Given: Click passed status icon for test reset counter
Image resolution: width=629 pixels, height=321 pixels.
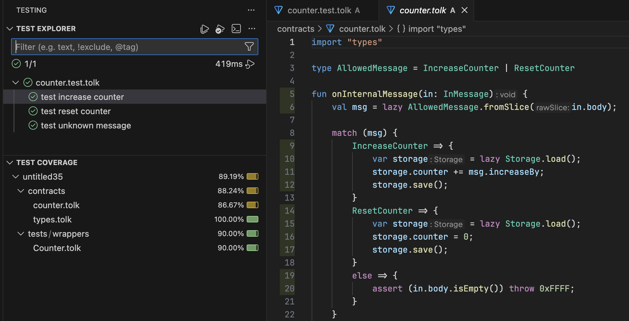Looking at the screenshot, I should coord(33,111).
